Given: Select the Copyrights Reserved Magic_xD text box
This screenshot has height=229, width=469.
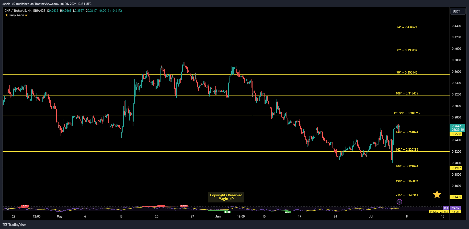Looking at the screenshot, I should (x=226, y=197).
